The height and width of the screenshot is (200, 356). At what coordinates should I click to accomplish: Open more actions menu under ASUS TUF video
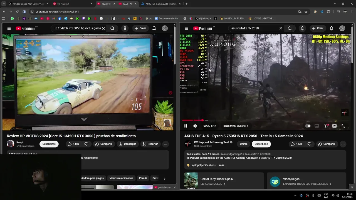(x=343, y=144)
